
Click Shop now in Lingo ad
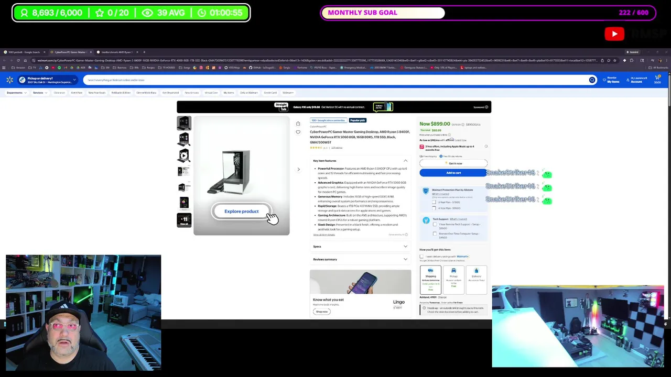coord(321,312)
